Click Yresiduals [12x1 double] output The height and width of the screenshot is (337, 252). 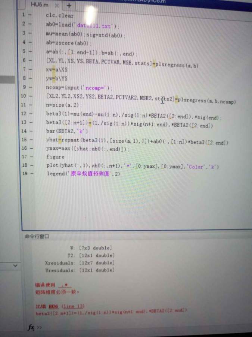pyautogui.click(x=80, y=270)
